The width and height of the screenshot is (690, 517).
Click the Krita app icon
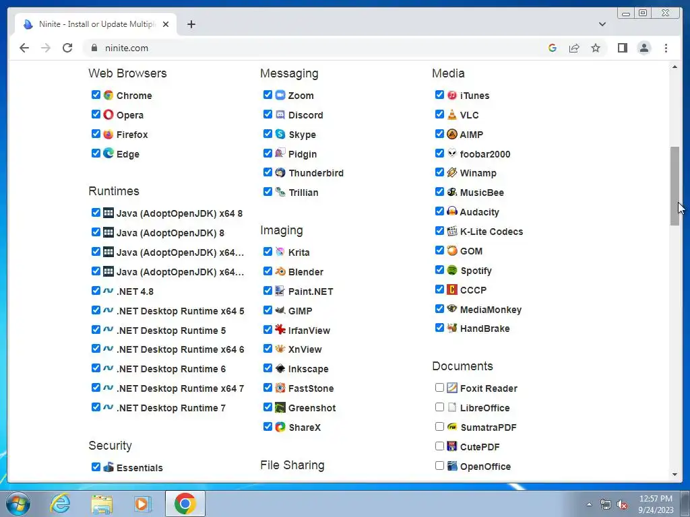[280, 252]
